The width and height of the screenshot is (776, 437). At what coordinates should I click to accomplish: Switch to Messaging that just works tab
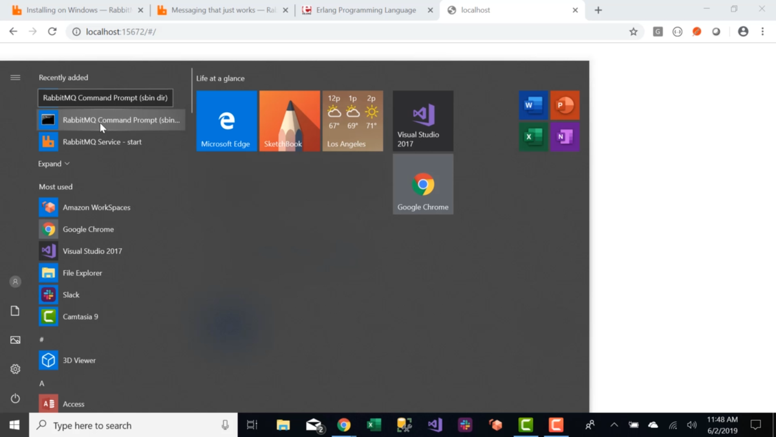point(222,10)
